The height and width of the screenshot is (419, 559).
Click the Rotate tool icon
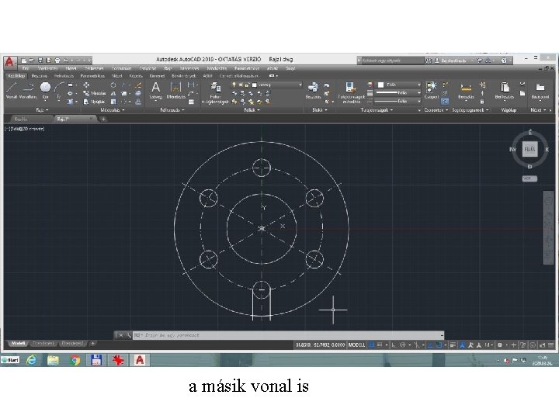pos(113,85)
